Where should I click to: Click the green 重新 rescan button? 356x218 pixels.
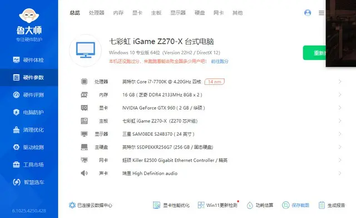[314, 53]
